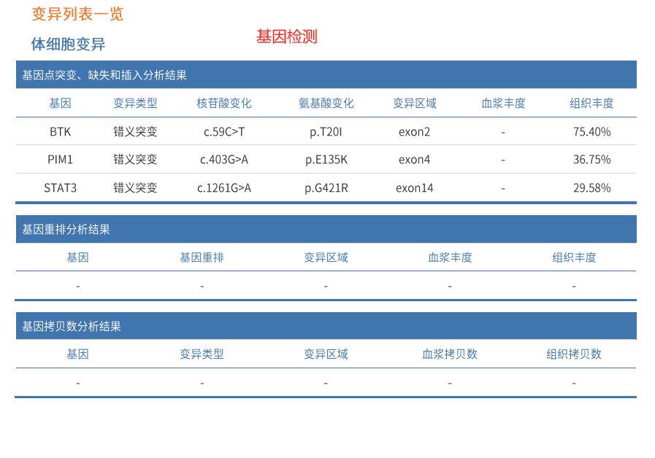Click amino acid change p.G421R
This screenshot has height=458, width=655.
coord(326,189)
